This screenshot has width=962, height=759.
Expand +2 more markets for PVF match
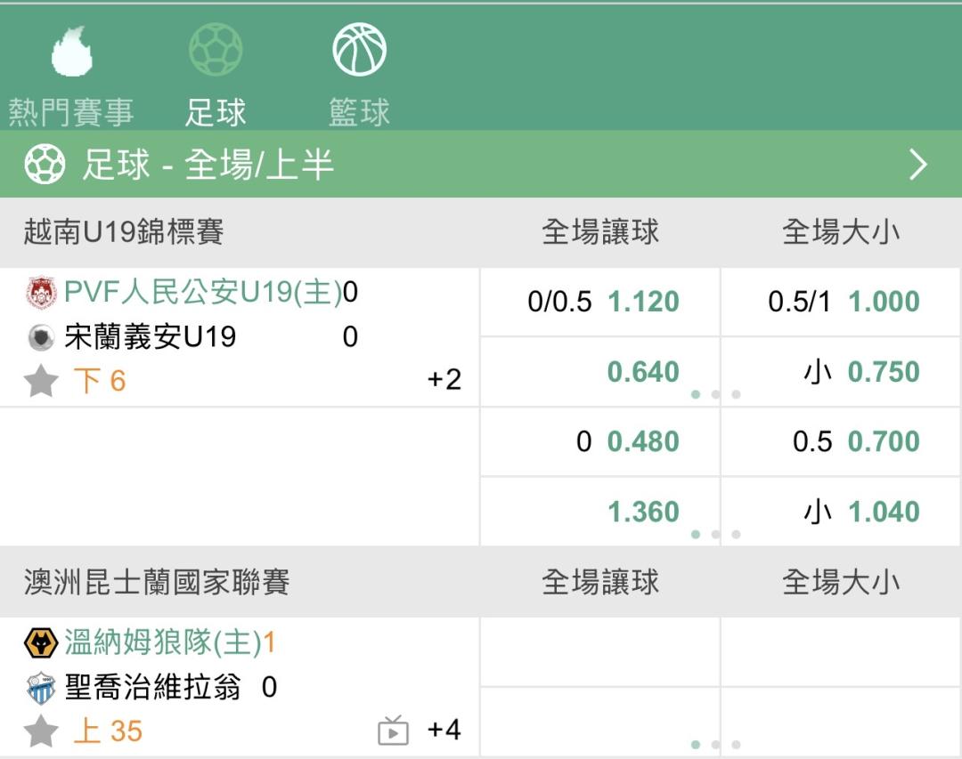[x=444, y=380]
